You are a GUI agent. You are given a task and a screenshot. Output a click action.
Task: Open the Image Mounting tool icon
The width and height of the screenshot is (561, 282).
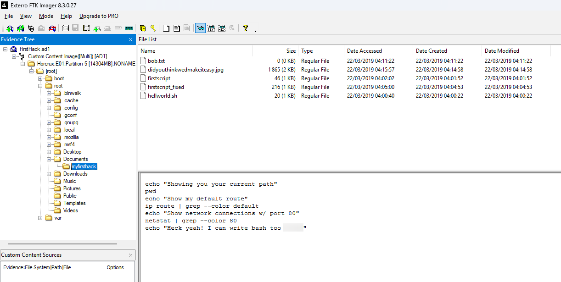(31, 28)
